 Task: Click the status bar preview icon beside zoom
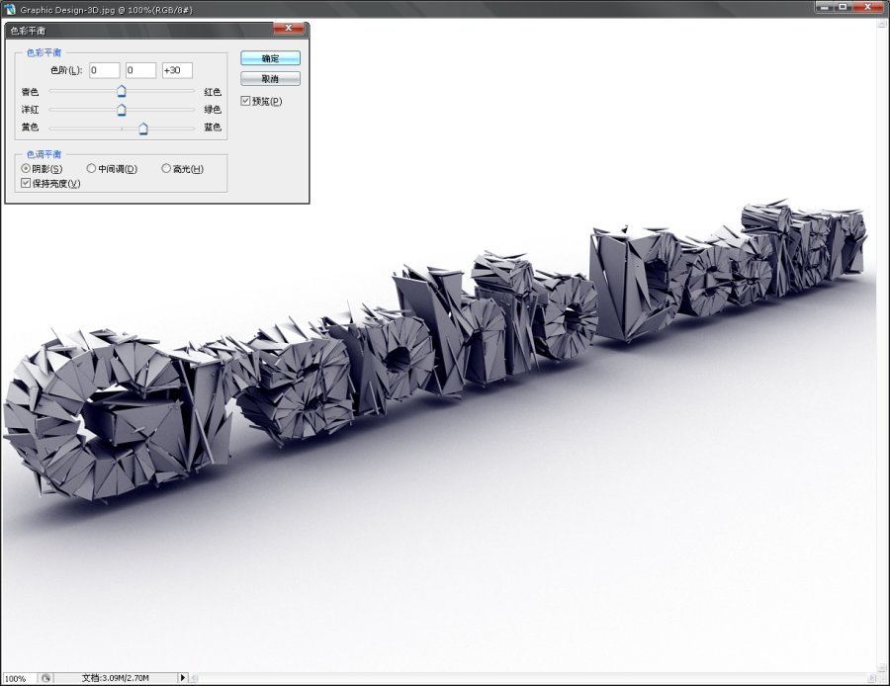(45, 678)
